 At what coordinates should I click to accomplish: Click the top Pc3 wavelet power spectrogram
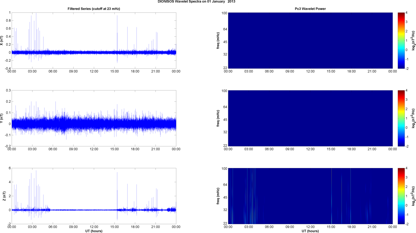310,41
